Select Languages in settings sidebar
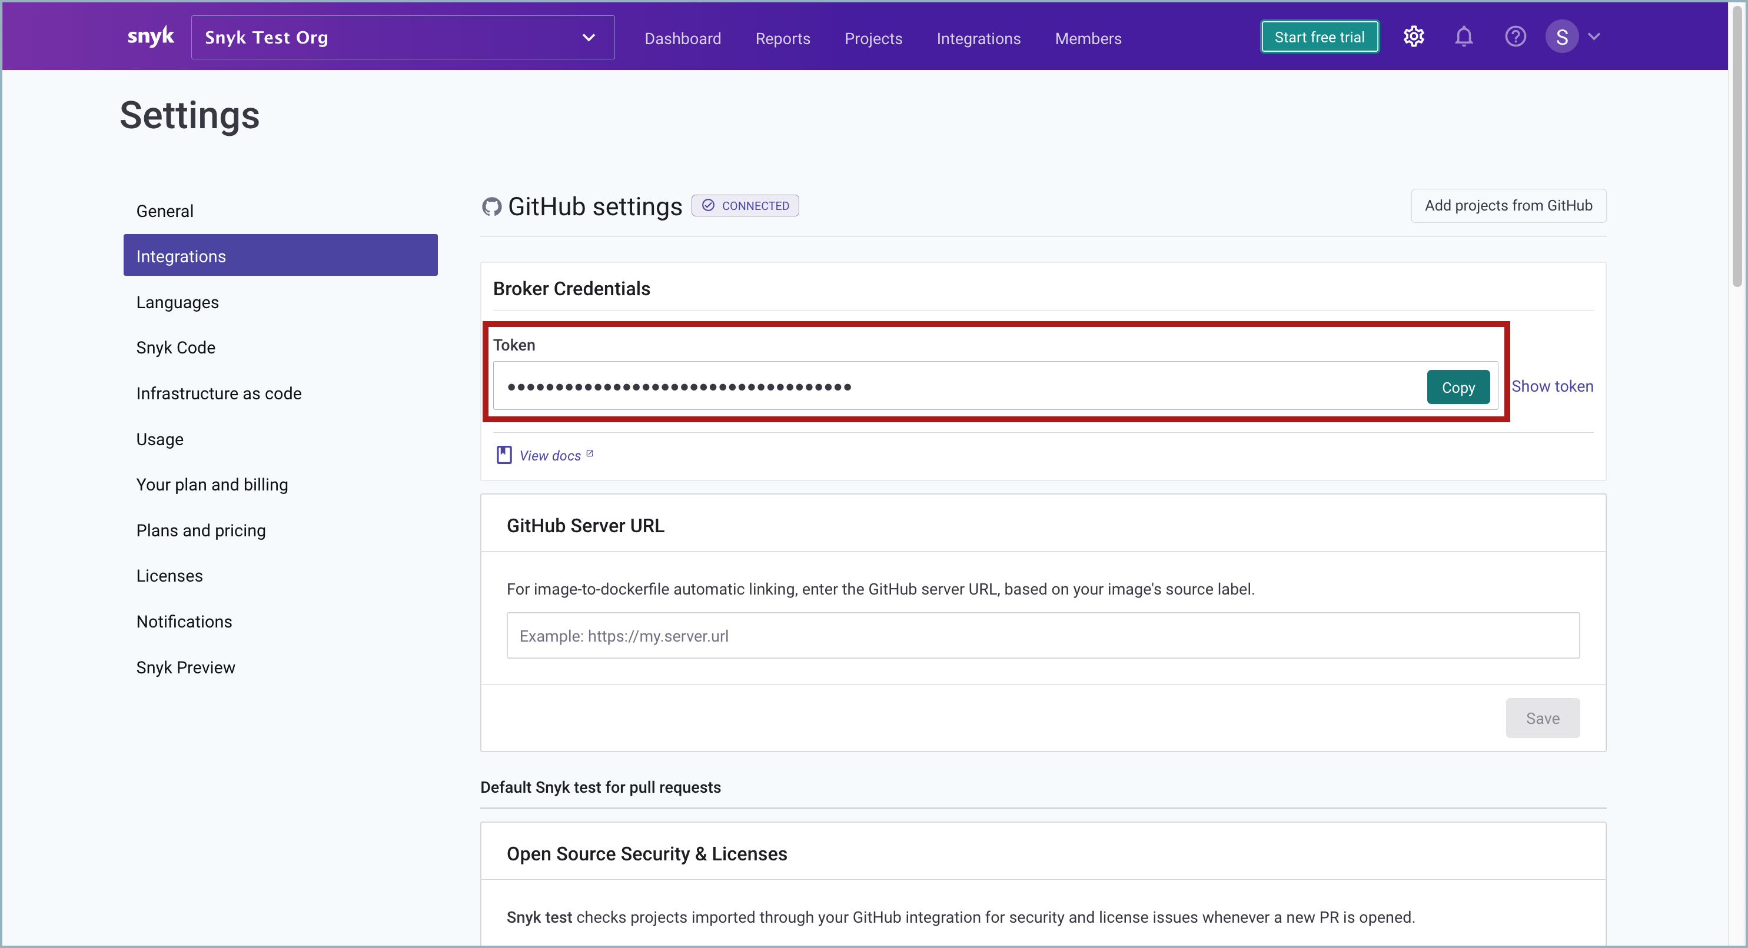 coord(177,302)
